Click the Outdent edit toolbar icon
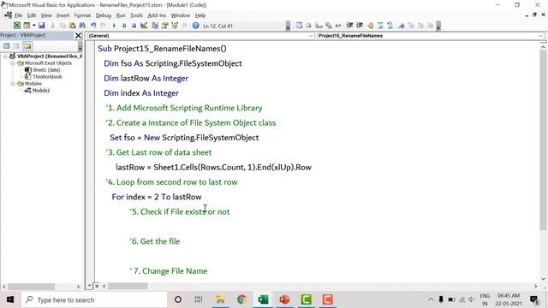This screenshot has height=308, width=548. 360,26
